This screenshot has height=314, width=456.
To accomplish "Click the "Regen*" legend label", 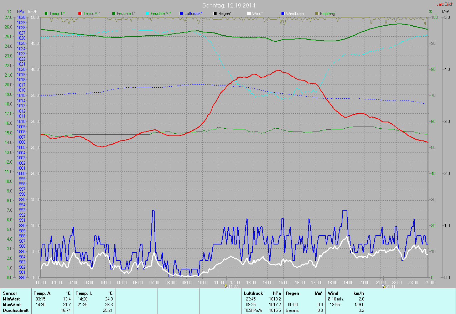I will tap(225, 14).
